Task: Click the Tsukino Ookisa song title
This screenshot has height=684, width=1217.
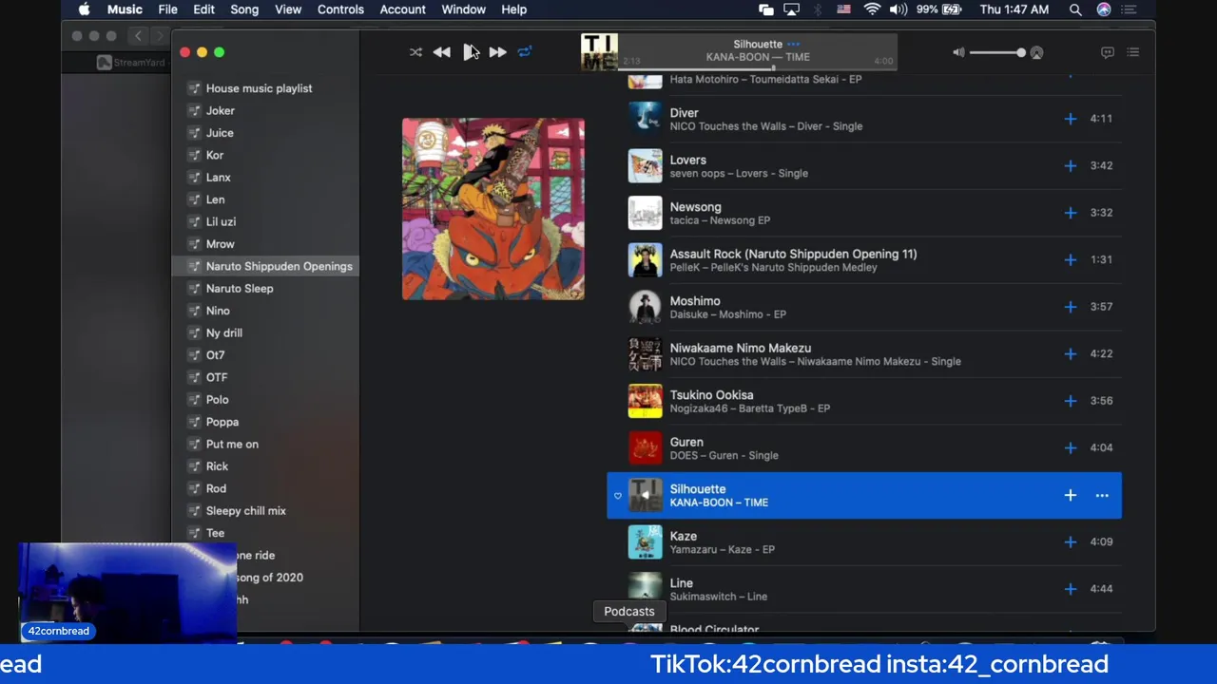Action: (x=711, y=394)
